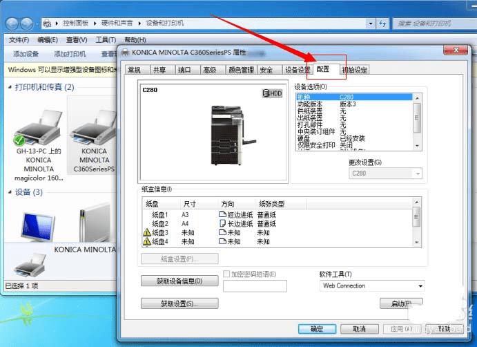
Task: Enable the 加密密码短语 checkbox
Action: click(226, 274)
